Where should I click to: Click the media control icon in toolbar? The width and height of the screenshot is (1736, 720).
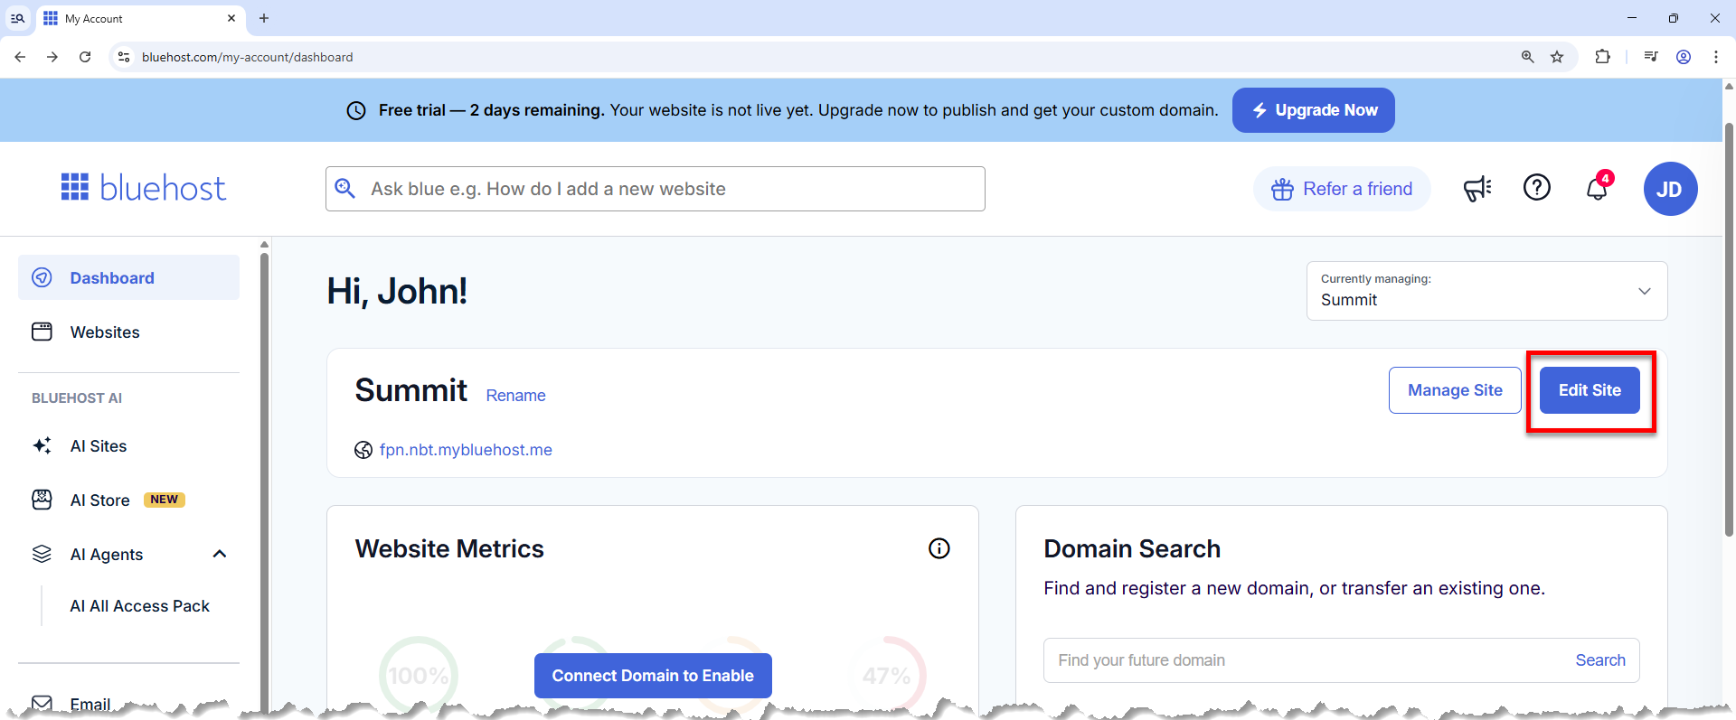[x=1651, y=57]
